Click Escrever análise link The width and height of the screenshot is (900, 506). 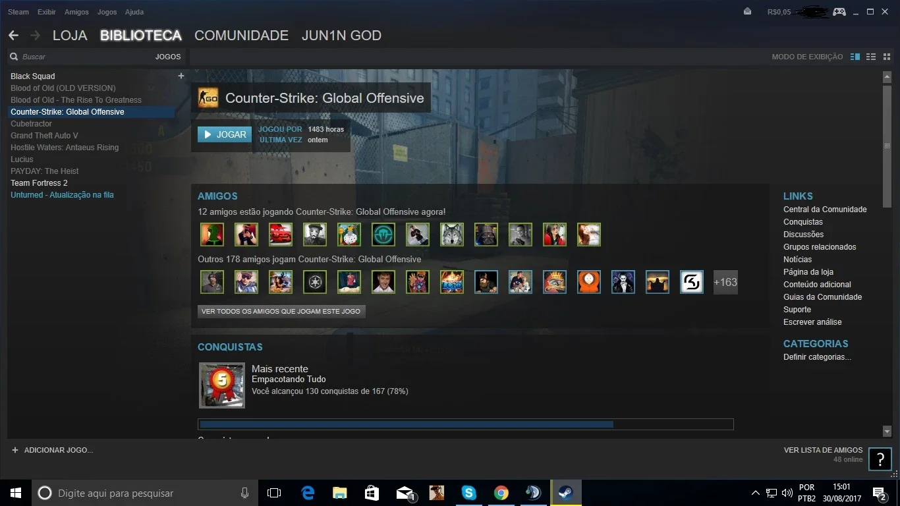pyautogui.click(x=812, y=322)
